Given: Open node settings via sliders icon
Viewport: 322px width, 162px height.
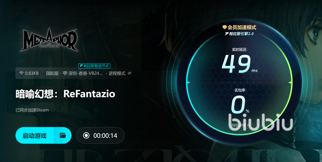Looking at the screenshot, I should pos(130,73).
